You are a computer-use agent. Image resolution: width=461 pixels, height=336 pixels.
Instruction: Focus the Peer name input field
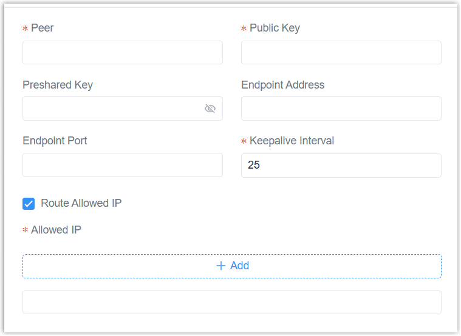click(122, 53)
